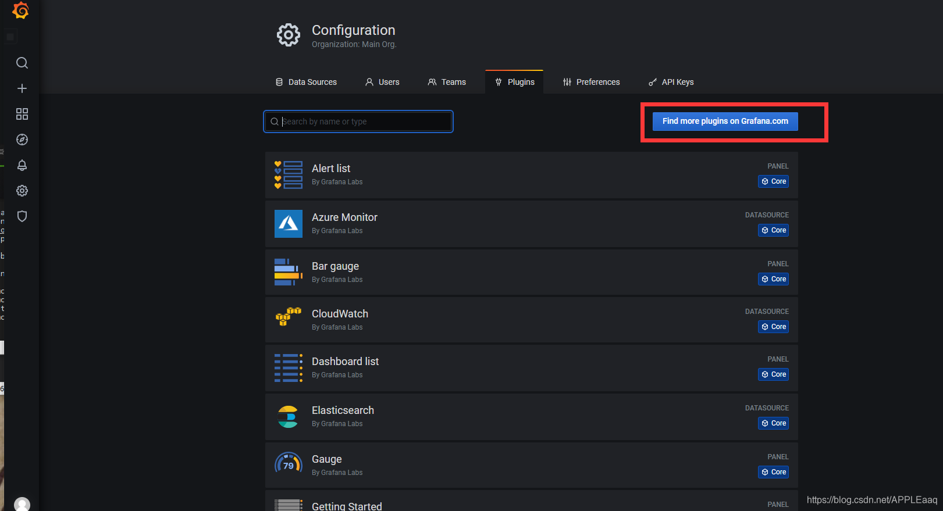Click the magnifier icon in plugin search box
943x511 pixels.
coord(275,122)
